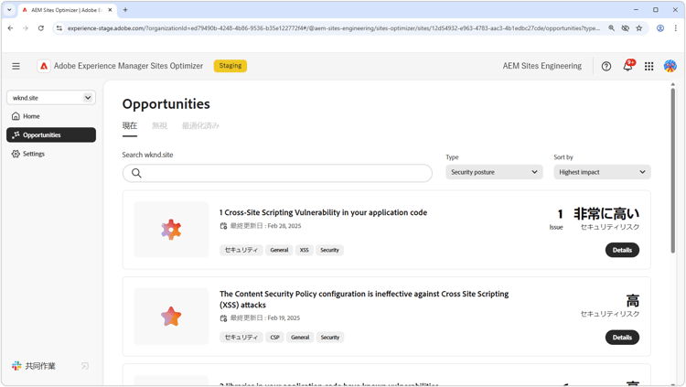Image resolution: width=686 pixels, height=387 pixels.
Task: Switch to the 現在 tab
Action: tap(130, 125)
